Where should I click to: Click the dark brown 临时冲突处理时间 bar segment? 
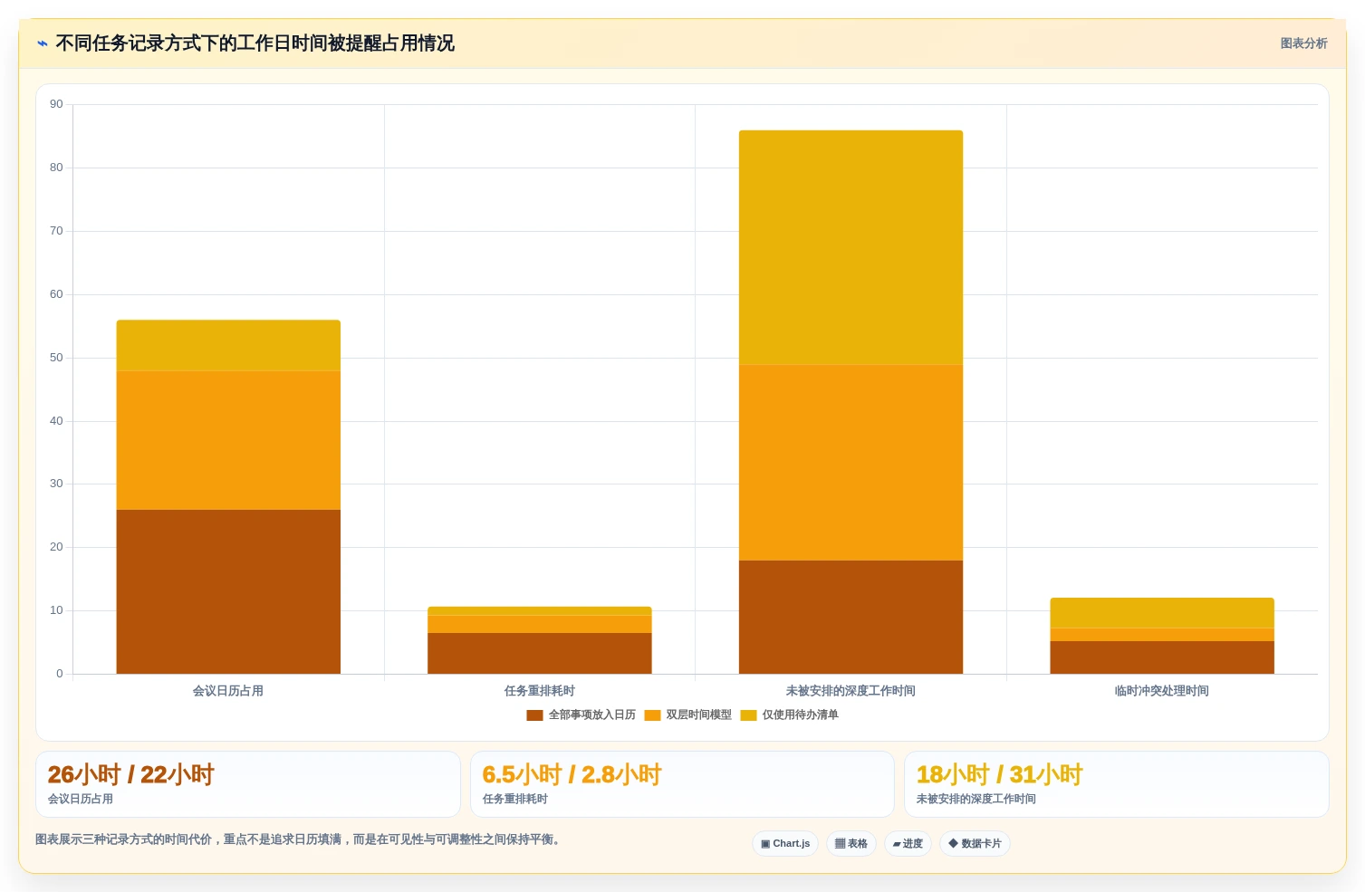[1162, 657]
